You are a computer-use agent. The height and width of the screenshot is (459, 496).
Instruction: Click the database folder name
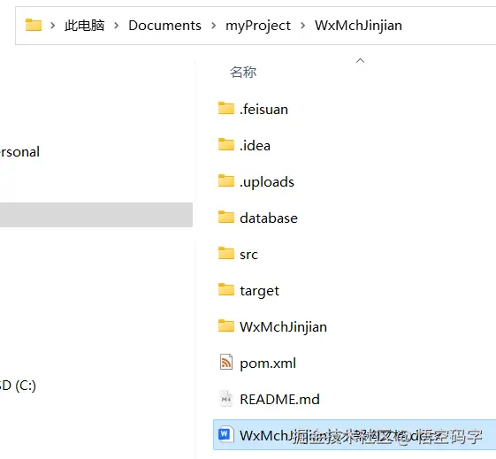[x=269, y=218]
